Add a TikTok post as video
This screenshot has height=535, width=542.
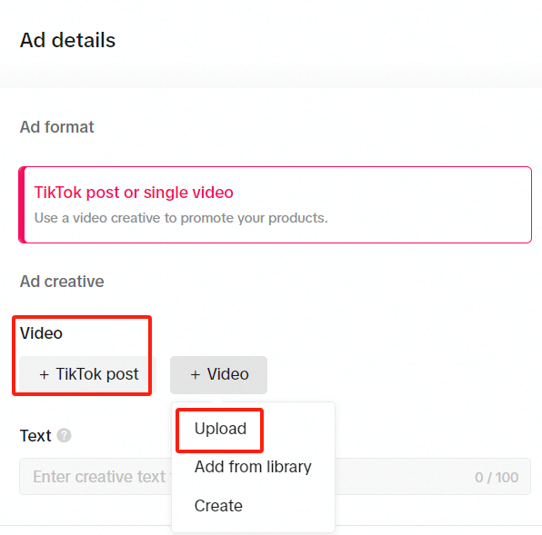point(88,375)
